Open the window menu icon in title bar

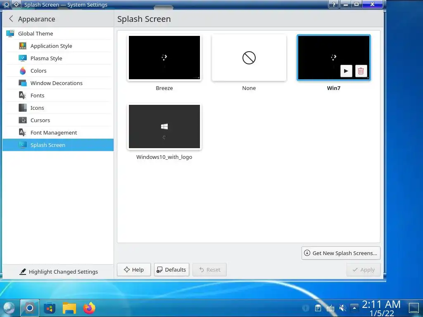(x=6, y=5)
